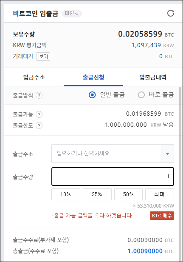
Task: Open help icon next to 출금가능
Action: tap(39, 114)
